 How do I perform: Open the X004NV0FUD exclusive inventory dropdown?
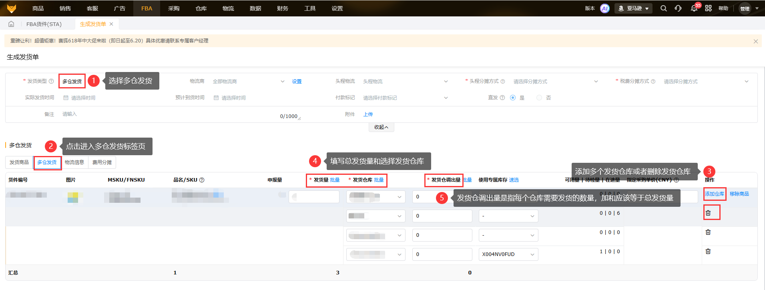tap(508, 254)
